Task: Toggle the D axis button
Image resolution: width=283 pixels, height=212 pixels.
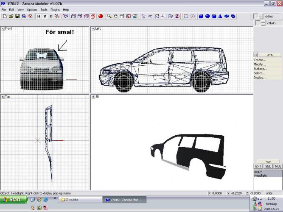Action: pos(51,16)
